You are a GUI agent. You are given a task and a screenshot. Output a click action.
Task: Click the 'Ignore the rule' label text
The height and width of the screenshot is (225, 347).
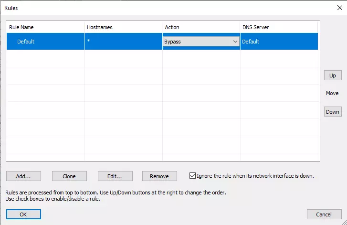[x=255, y=176]
